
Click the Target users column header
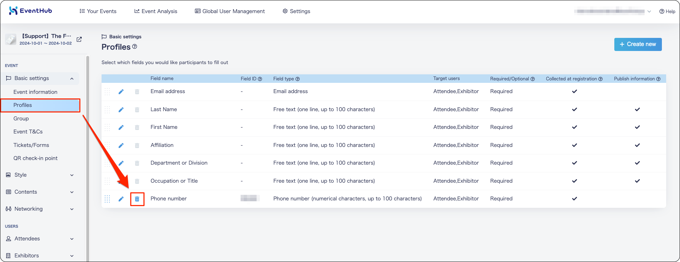pyautogui.click(x=446, y=79)
